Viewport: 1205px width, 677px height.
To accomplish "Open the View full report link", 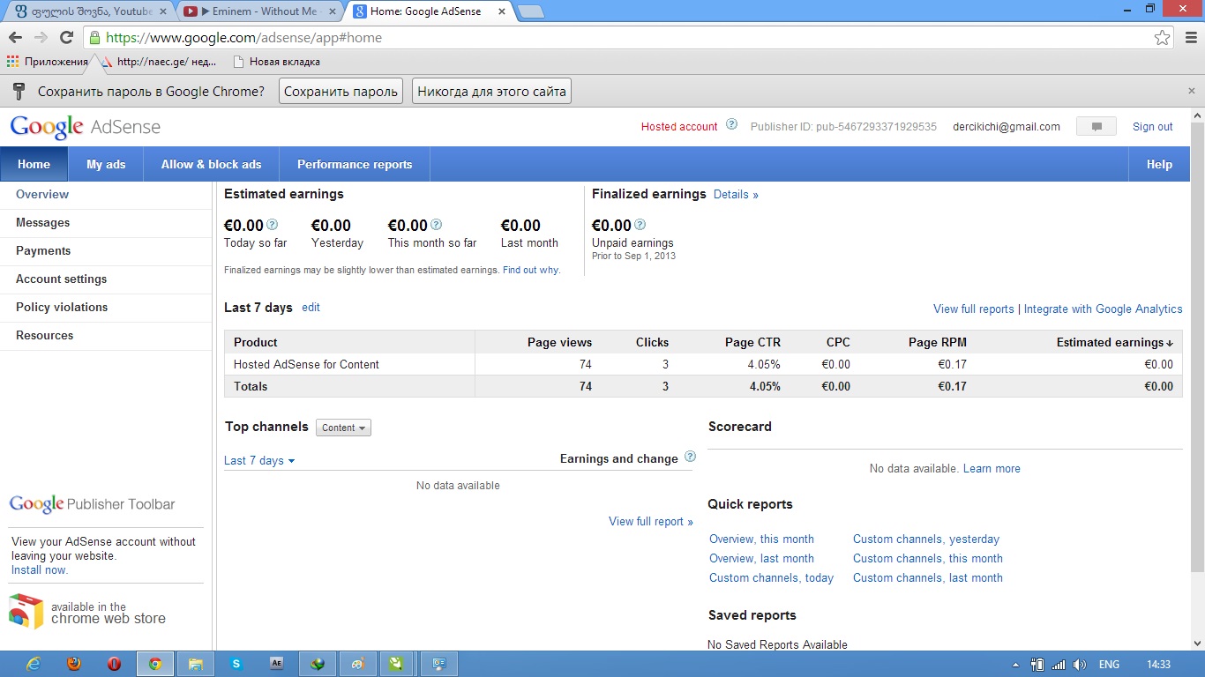I will [x=651, y=522].
